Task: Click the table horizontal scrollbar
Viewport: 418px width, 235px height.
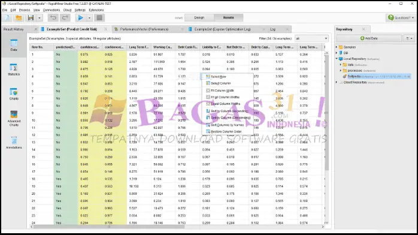Action: coord(110,227)
